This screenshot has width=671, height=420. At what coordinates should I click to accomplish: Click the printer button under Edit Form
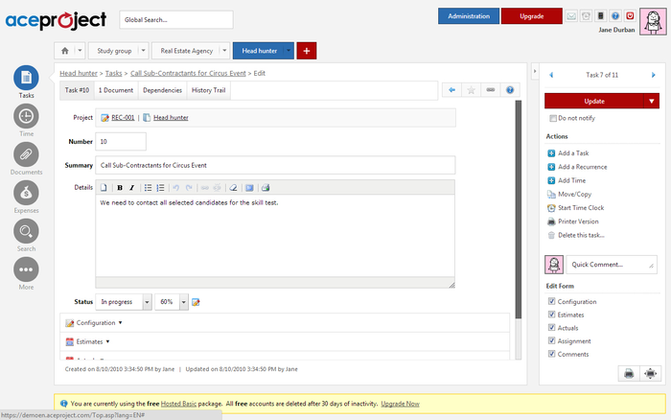coord(630,372)
